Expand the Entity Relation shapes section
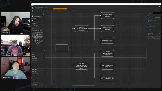162x91 pixels. pyautogui.click(x=34, y=58)
